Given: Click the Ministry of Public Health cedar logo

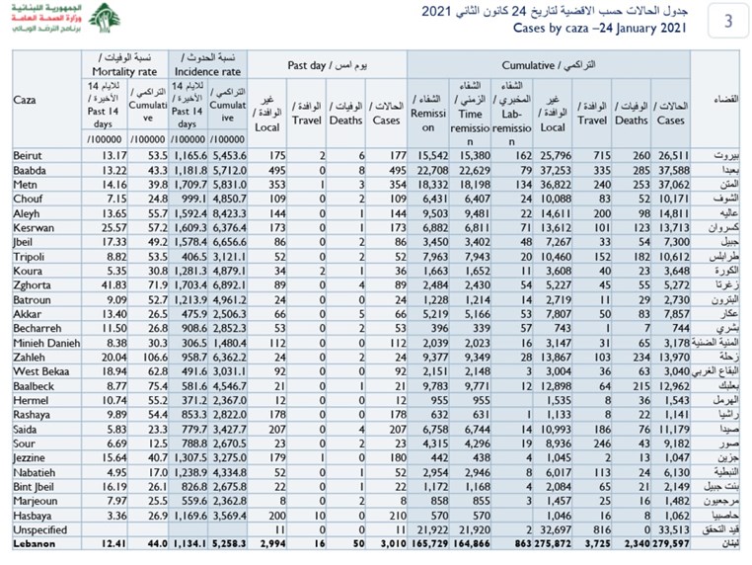Looking at the screenshot, I should tap(103, 19).
